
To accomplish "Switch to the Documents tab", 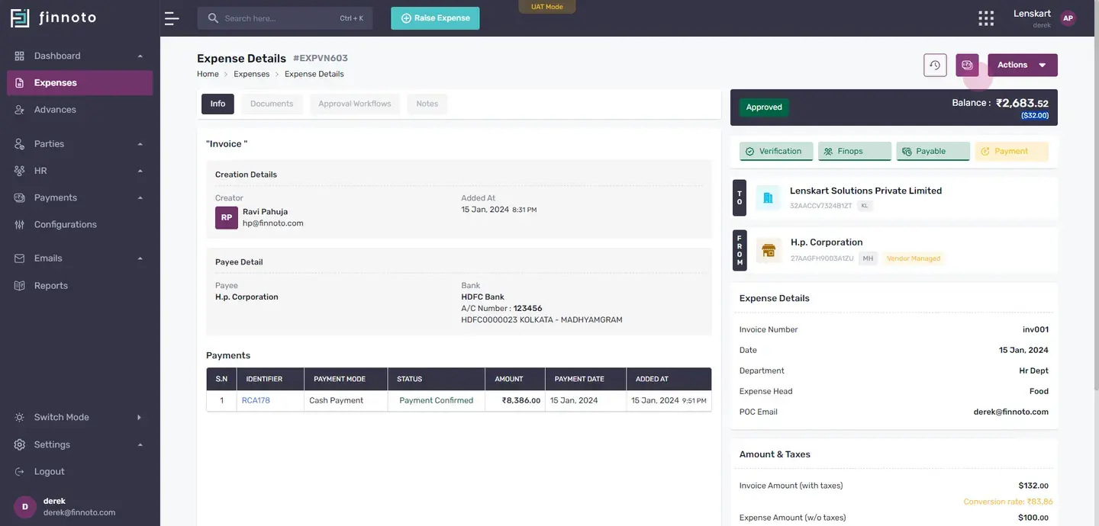I will tap(272, 104).
